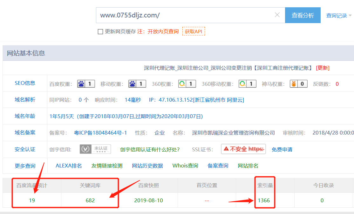Click the Shenma weight icon for 神马权重
The height and width of the screenshot is (214, 354).
click(299, 84)
